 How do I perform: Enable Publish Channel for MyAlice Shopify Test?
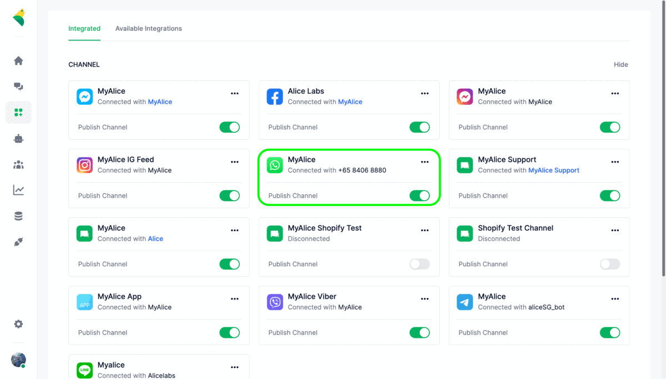coord(420,264)
